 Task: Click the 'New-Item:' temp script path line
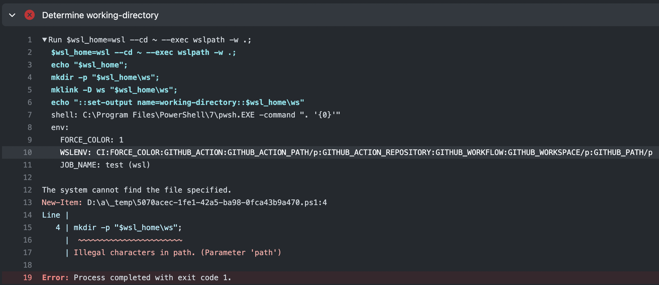184,203
